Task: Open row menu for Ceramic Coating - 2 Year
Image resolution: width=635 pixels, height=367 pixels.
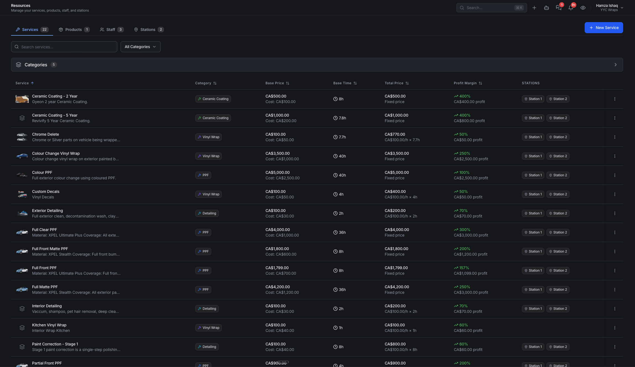Action: [615, 99]
